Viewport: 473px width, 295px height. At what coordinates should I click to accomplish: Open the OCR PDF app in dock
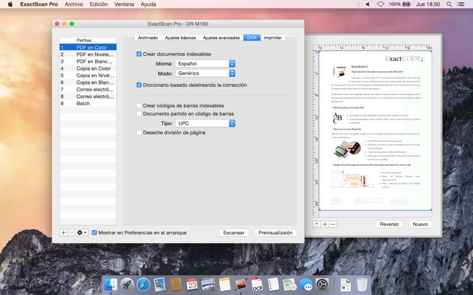pyautogui.click(x=257, y=284)
